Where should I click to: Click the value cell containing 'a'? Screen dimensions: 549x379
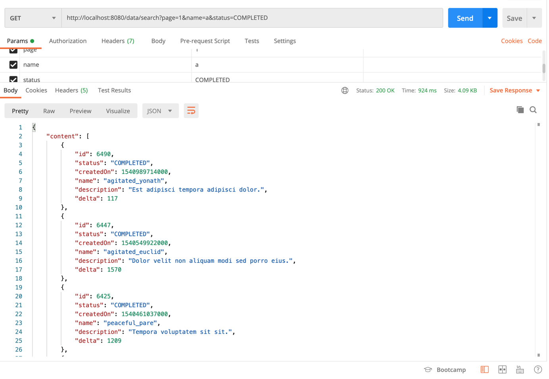[x=277, y=65]
